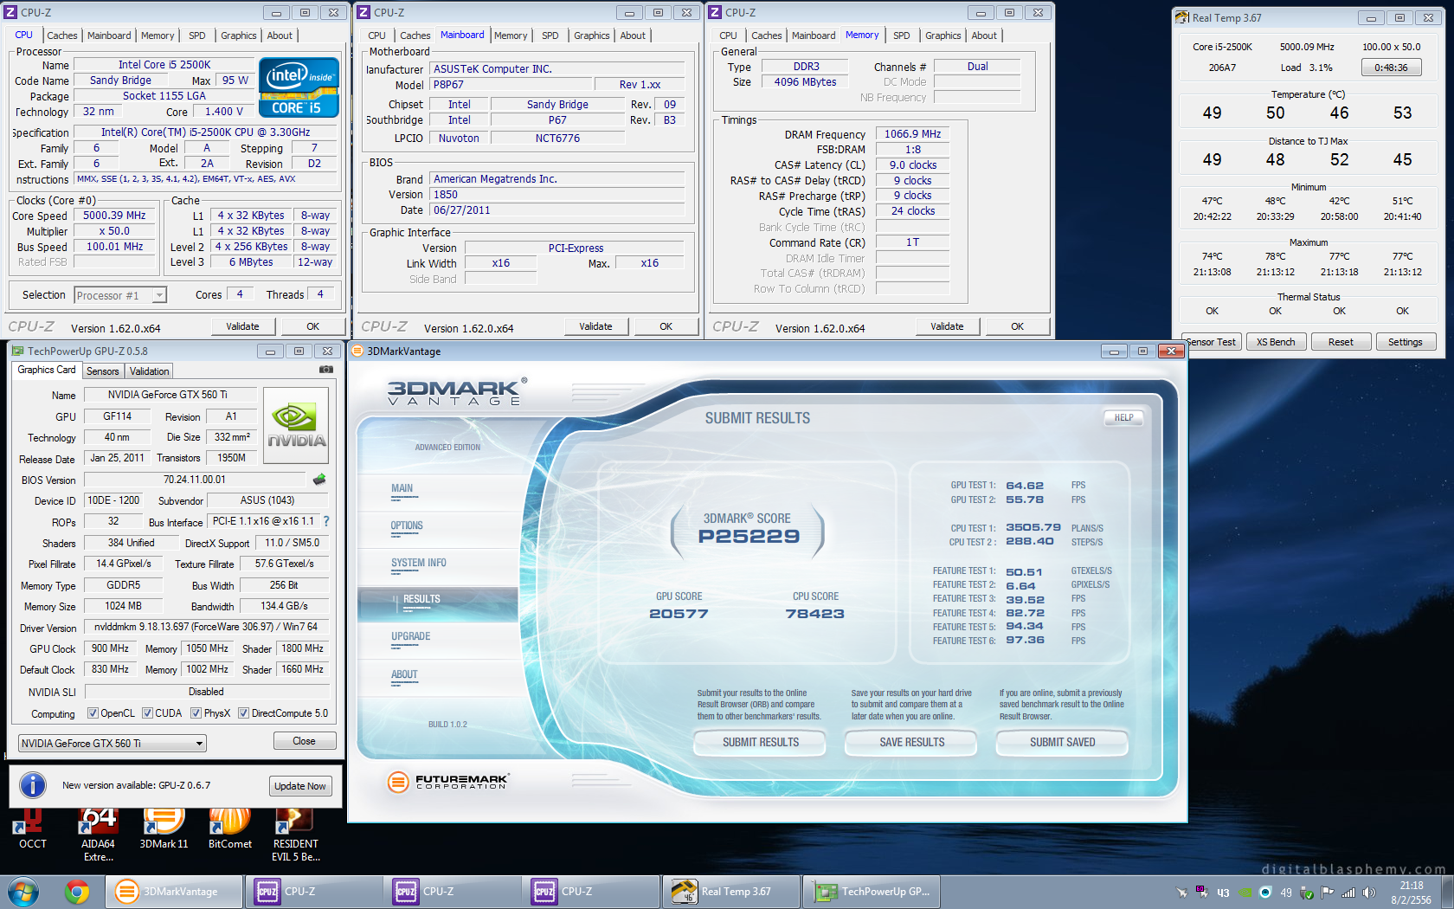The image size is (1454, 909).
Task: Open the volume control in the system tray
Action: click(1369, 893)
